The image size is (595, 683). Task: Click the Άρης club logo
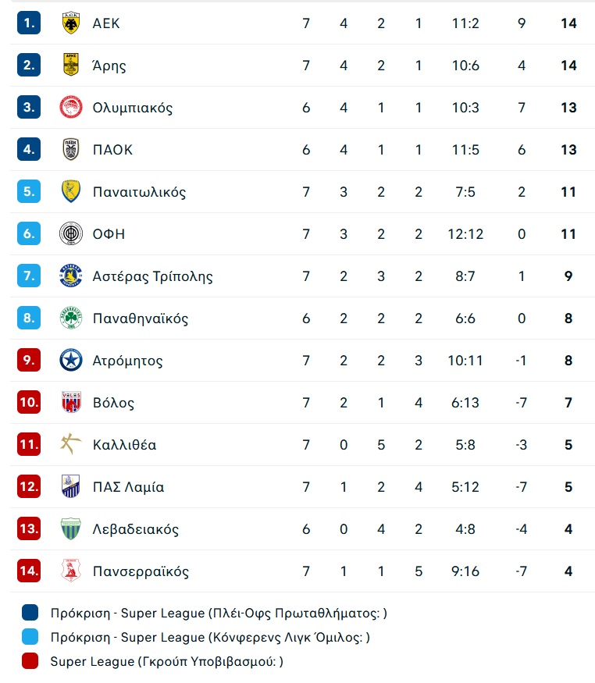click(70, 65)
